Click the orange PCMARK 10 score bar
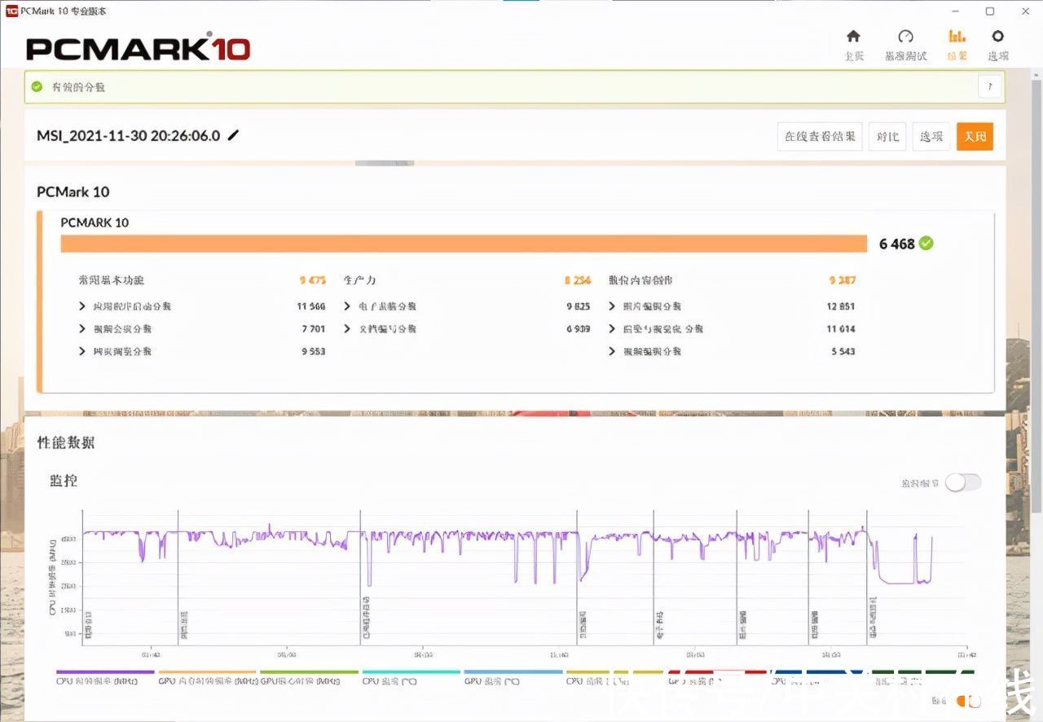Image resolution: width=1043 pixels, height=722 pixels. (464, 244)
